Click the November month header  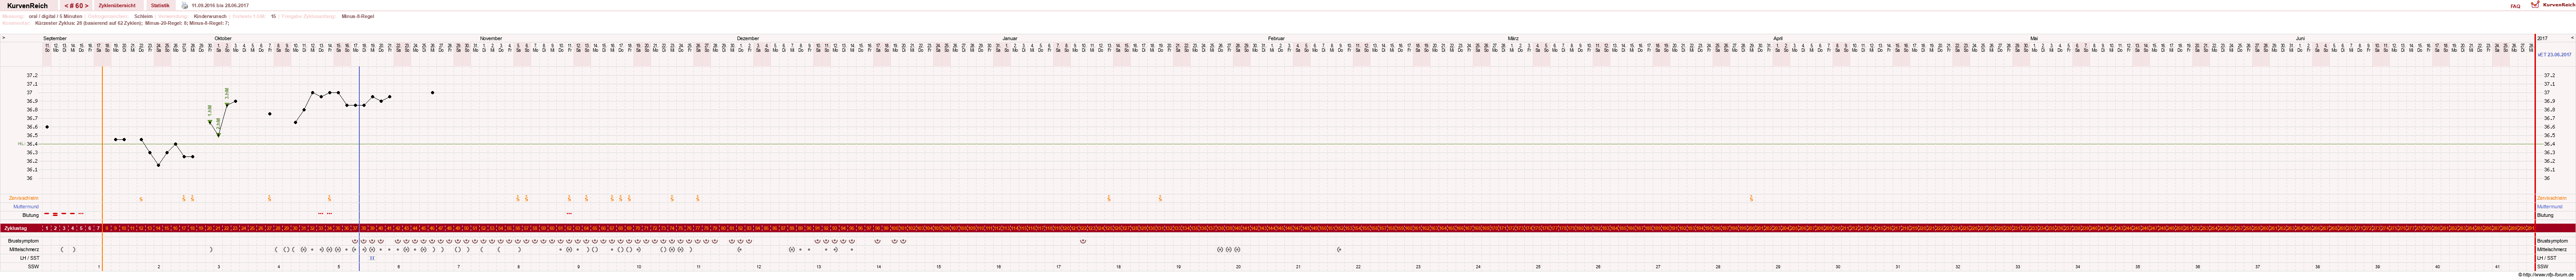pos(491,38)
